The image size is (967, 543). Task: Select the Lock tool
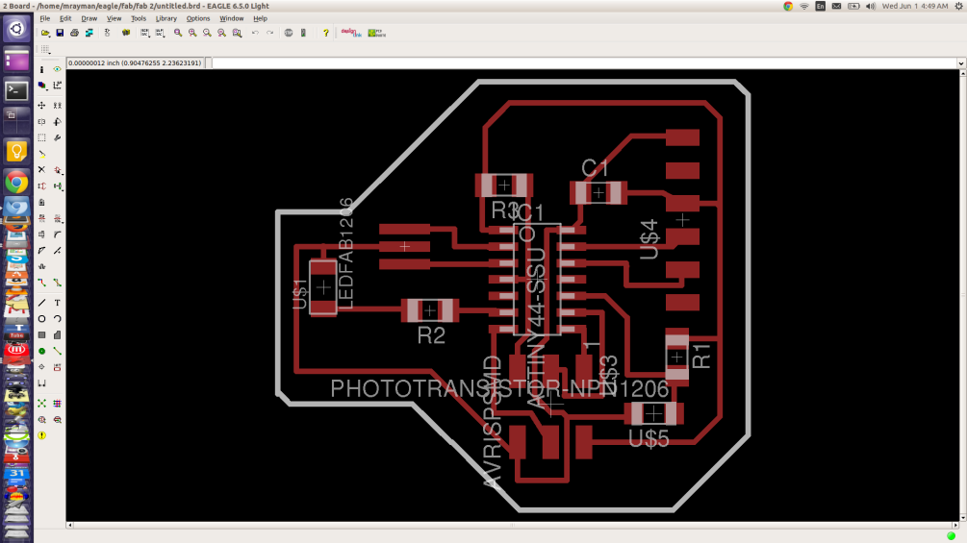pyautogui.click(x=42, y=202)
